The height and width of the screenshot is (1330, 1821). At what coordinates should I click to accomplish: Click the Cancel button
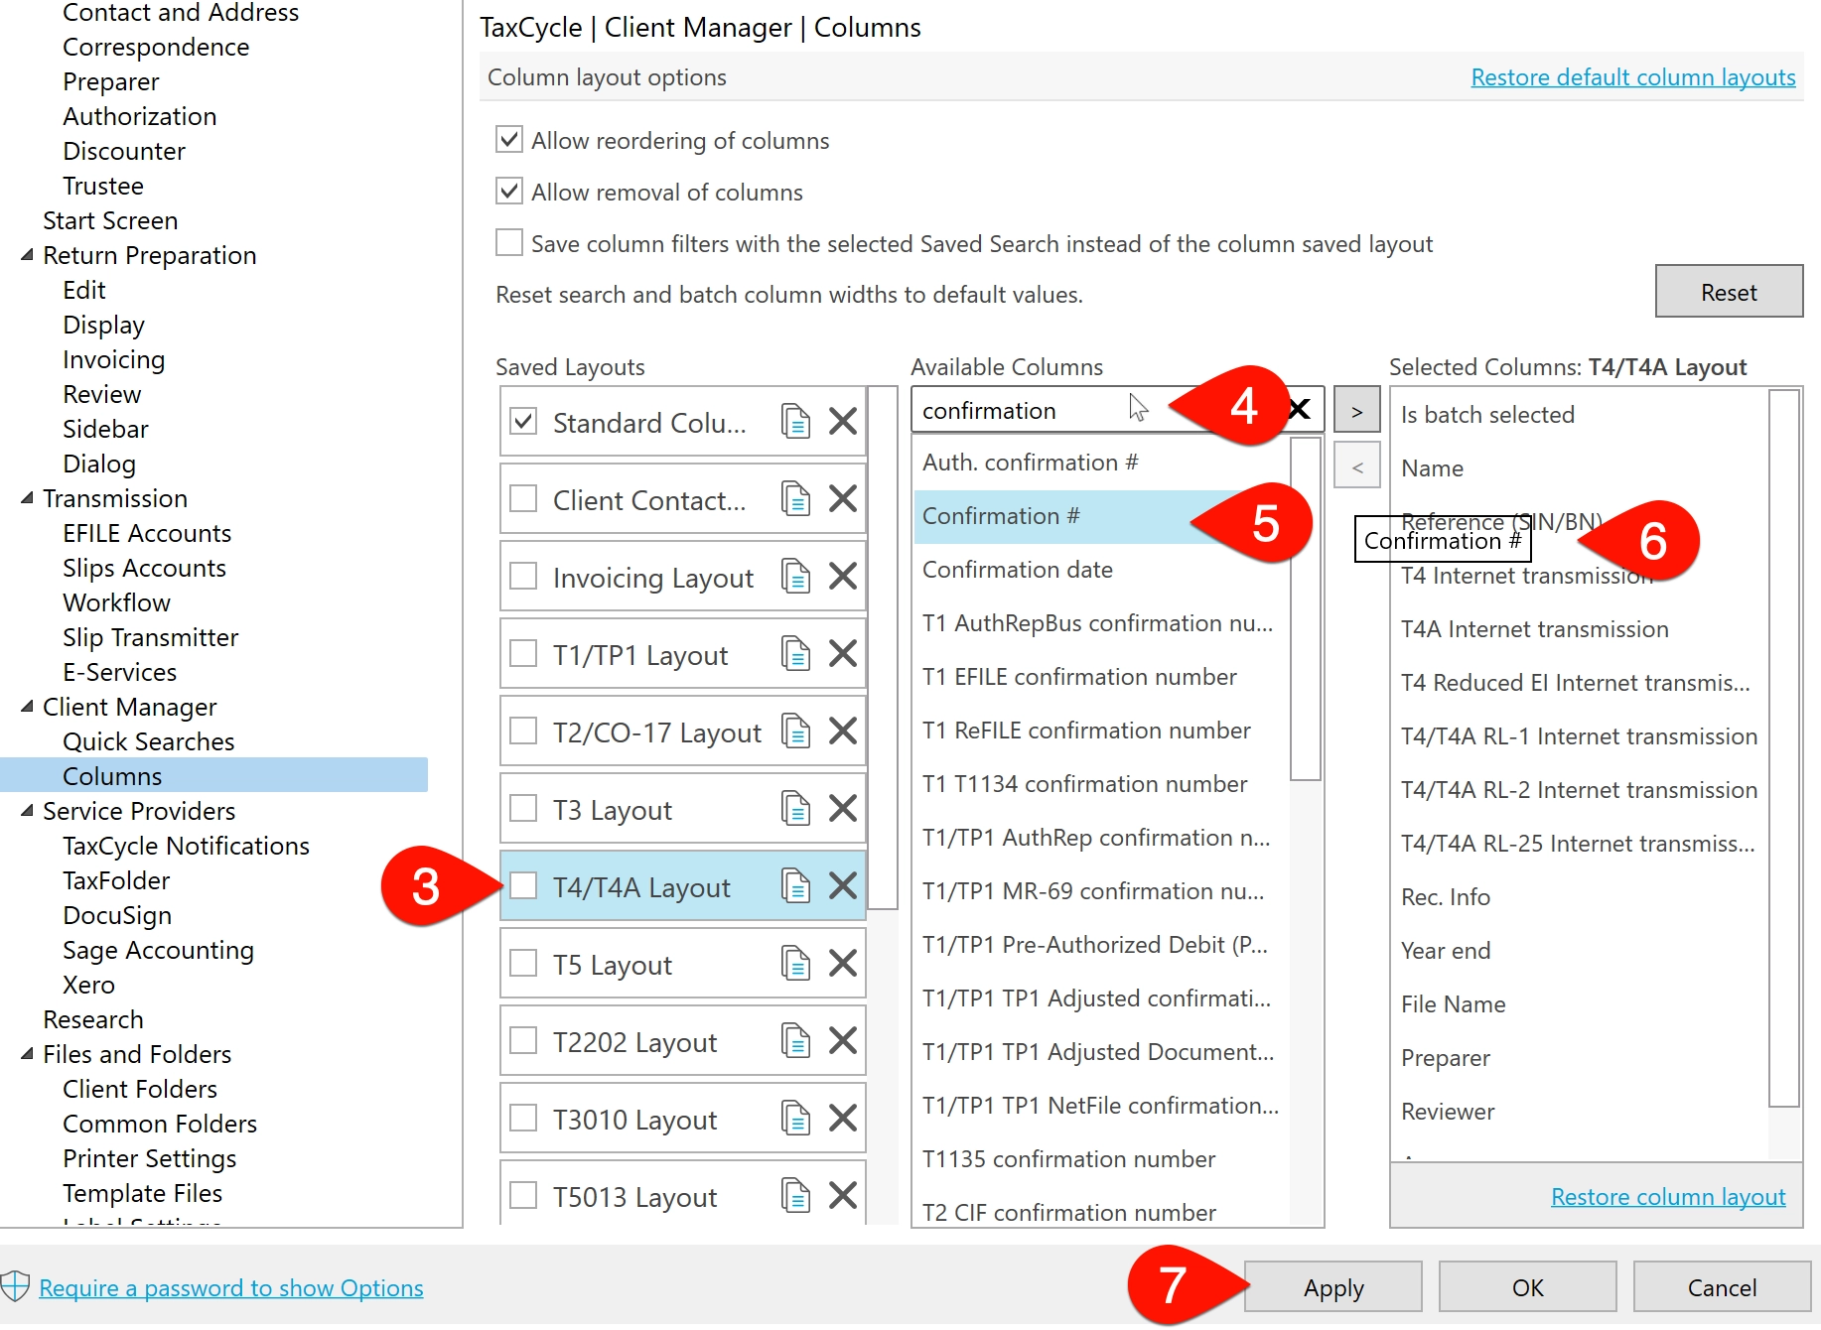[1722, 1287]
